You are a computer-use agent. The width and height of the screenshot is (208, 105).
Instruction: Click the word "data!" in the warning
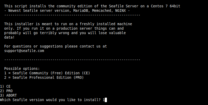pyautogui.click(x=9, y=37)
